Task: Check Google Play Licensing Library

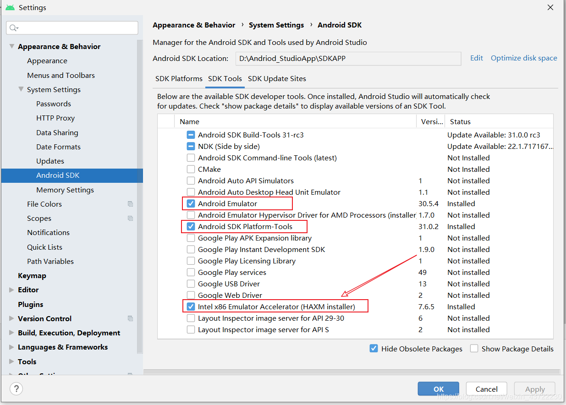Action: click(x=191, y=261)
